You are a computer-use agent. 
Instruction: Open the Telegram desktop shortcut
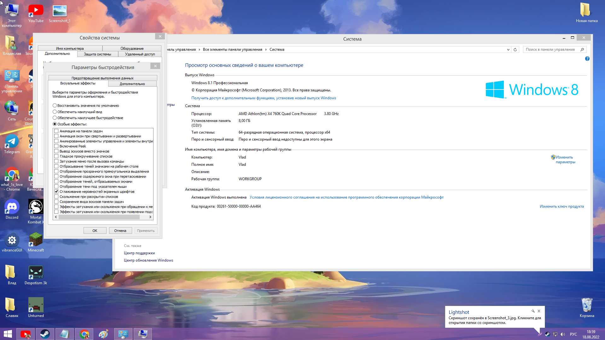point(12,144)
